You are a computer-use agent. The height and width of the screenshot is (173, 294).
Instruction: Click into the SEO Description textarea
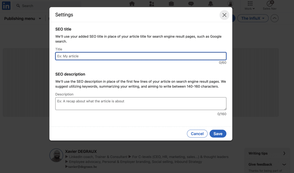[141, 103]
